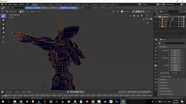Viewport: 186px width, 104px height.
Task: Click the Options button in tool header
Action: tap(181, 8)
